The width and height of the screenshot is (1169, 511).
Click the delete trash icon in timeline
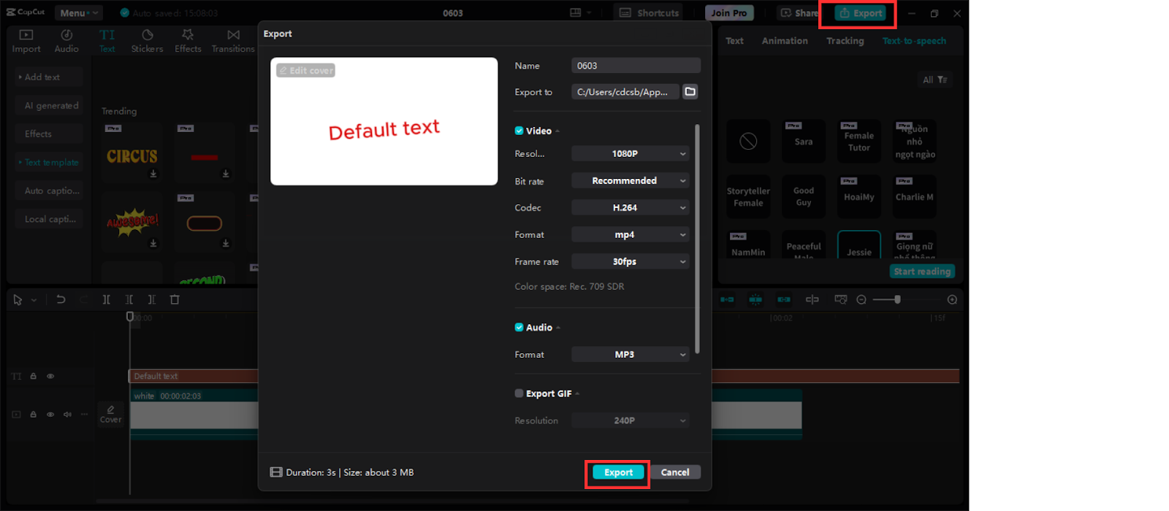(175, 299)
